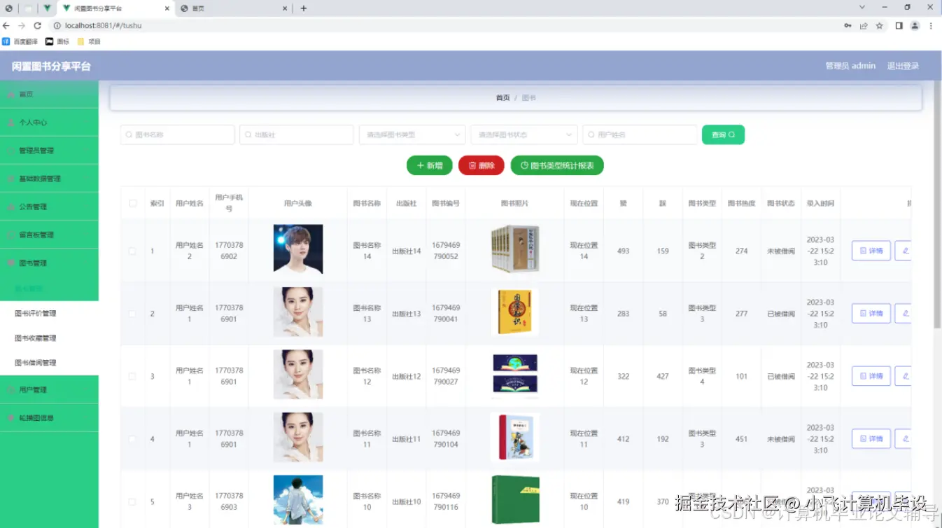The height and width of the screenshot is (528, 942).
Task: Click the 首页 sidebar home icon
Action: tap(10, 94)
